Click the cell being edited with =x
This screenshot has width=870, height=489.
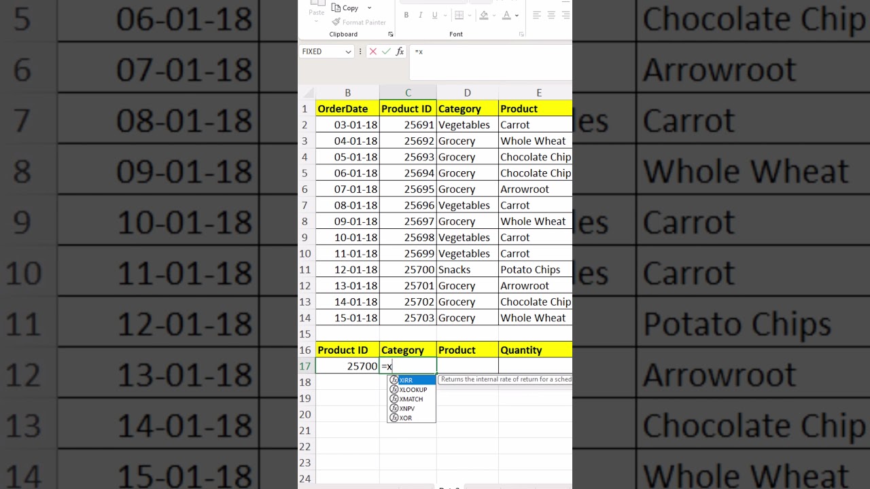(408, 366)
